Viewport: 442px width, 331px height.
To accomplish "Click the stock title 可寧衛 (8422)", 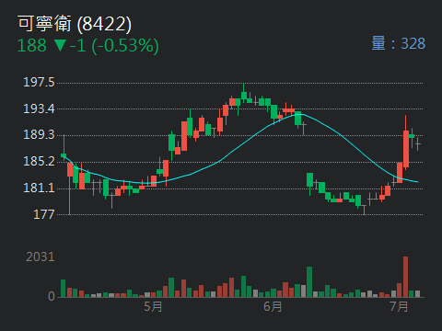I will pyautogui.click(x=75, y=24).
